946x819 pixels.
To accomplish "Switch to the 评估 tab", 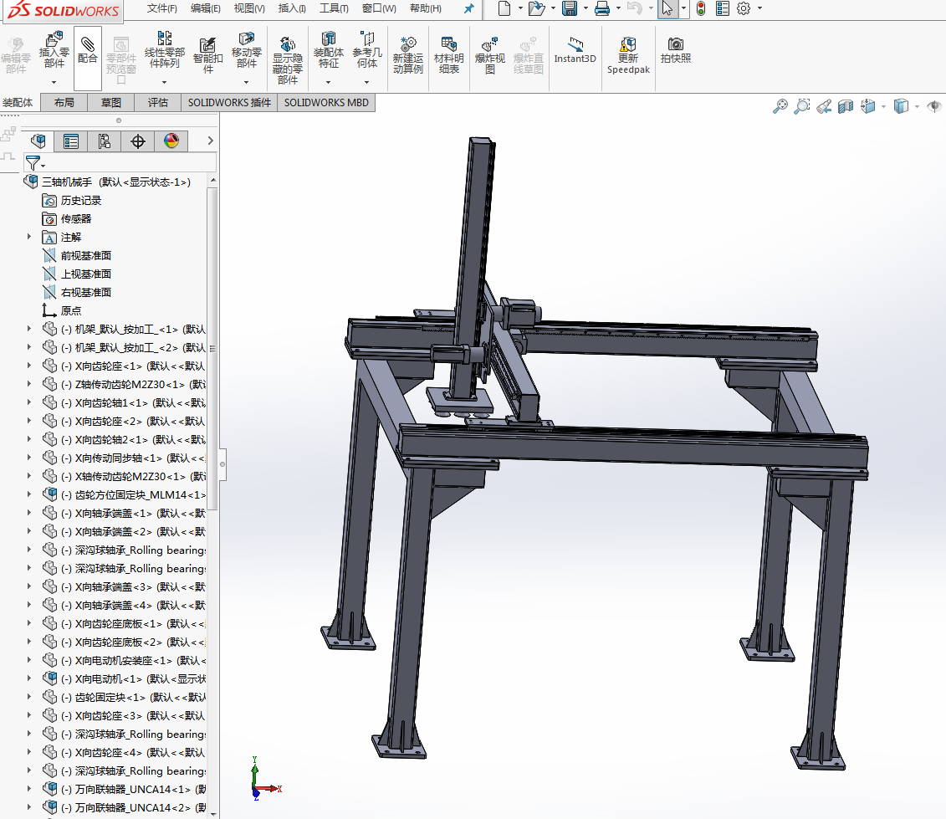I will pyautogui.click(x=158, y=103).
